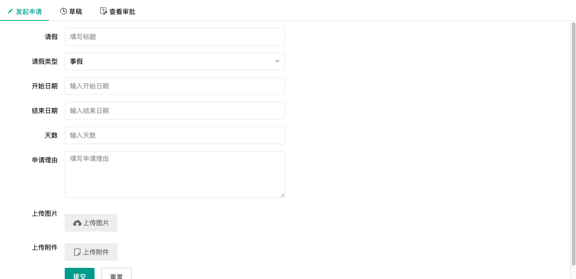Click the document icon beside 查看审批
This screenshot has width=576, height=279.
tap(103, 11)
